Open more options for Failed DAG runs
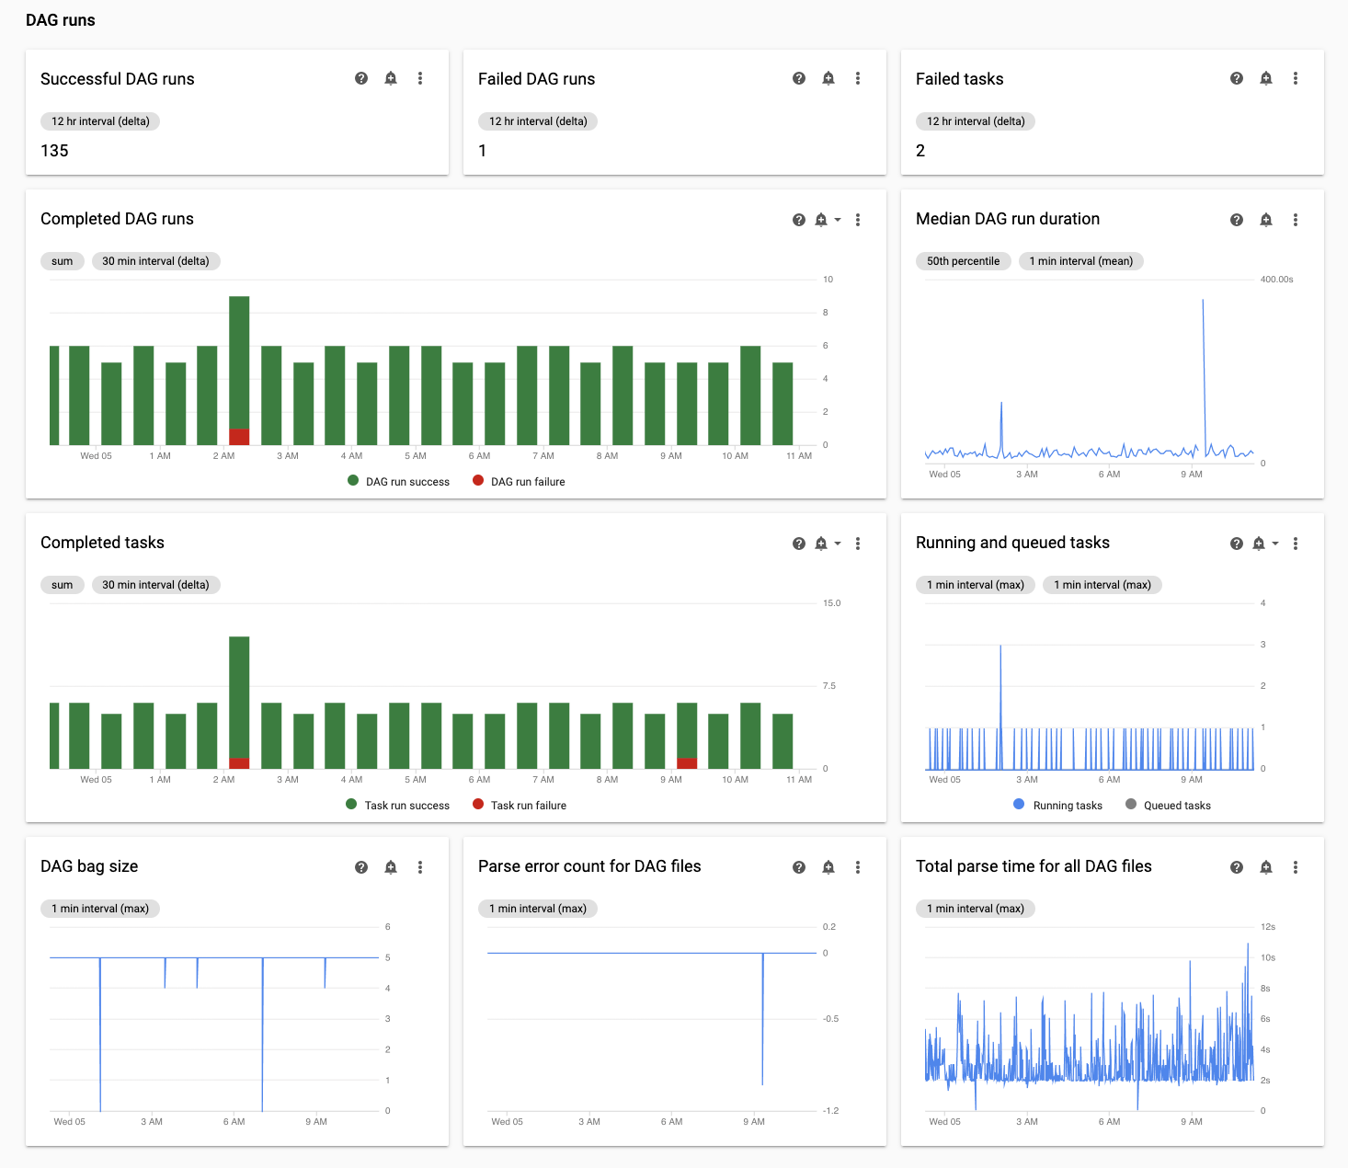 click(858, 78)
